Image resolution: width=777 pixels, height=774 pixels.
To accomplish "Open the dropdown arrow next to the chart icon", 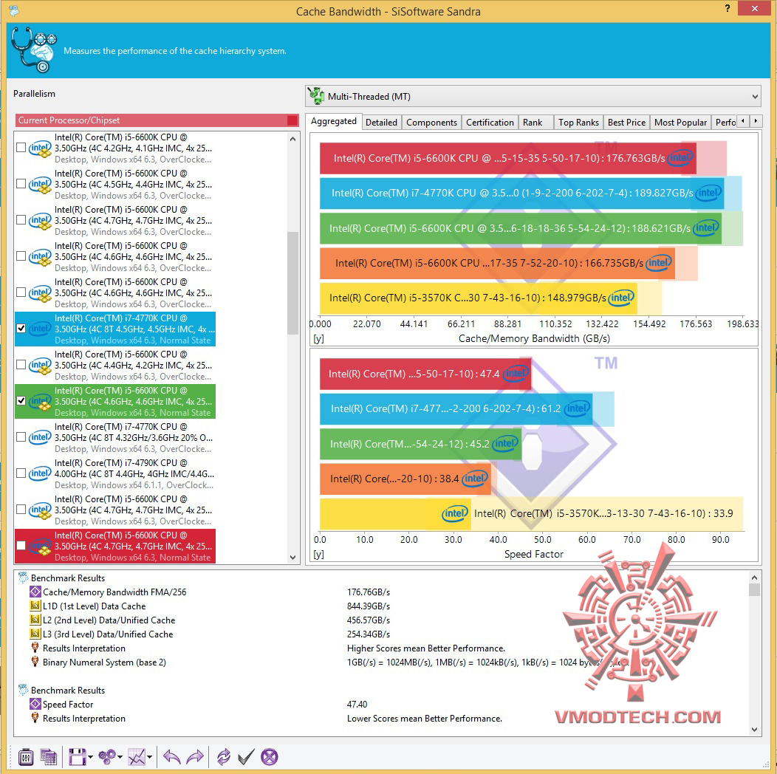I will (150, 757).
